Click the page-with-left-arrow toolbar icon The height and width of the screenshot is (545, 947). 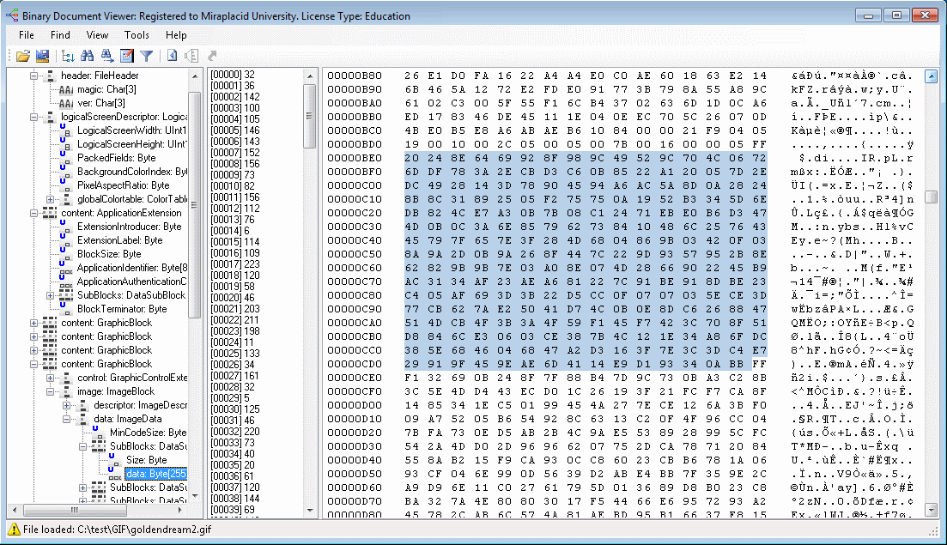172,56
